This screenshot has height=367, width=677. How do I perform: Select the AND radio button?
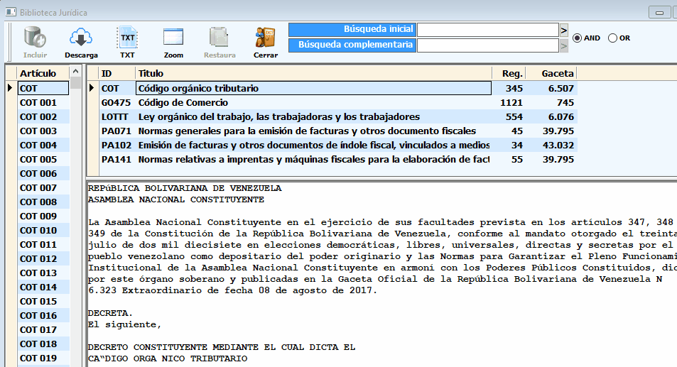pyautogui.click(x=578, y=38)
